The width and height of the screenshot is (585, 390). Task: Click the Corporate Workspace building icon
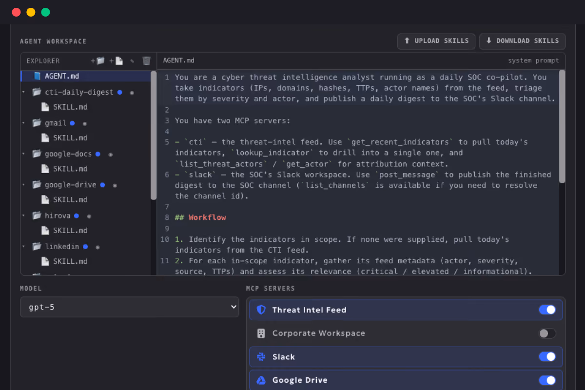coord(261,333)
